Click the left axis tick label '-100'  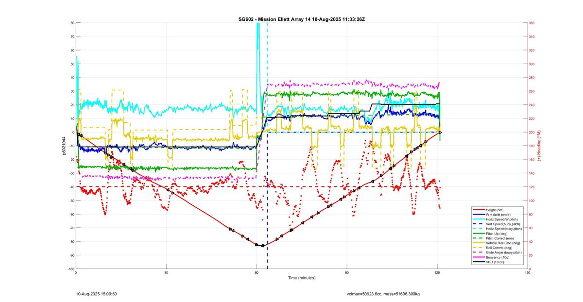coord(71,269)
